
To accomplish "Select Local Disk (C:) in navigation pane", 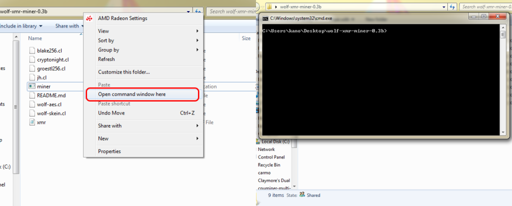I will click(275, 141).
